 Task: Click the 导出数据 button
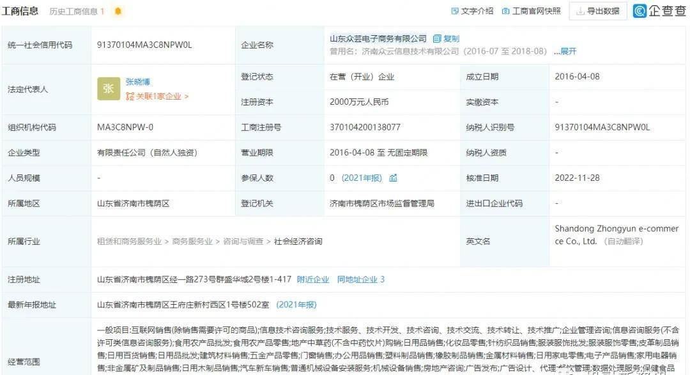(x=597, y=11)
